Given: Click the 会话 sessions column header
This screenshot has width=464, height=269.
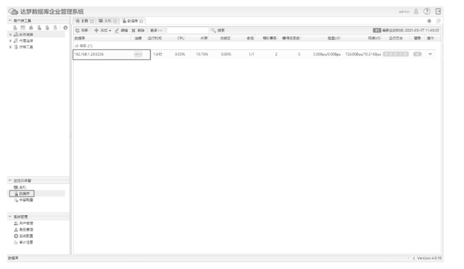Looking at the screenshot, I should tap(250, 38).
